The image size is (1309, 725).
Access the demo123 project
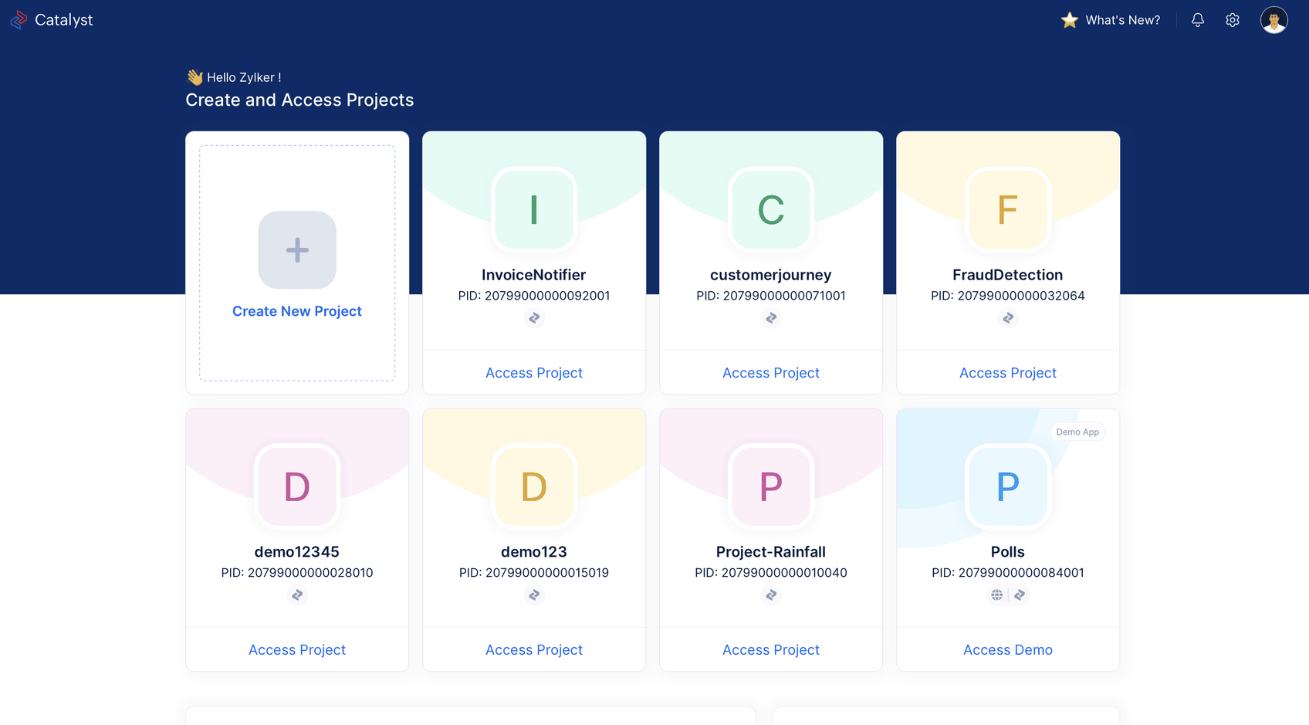pos(534,650)
